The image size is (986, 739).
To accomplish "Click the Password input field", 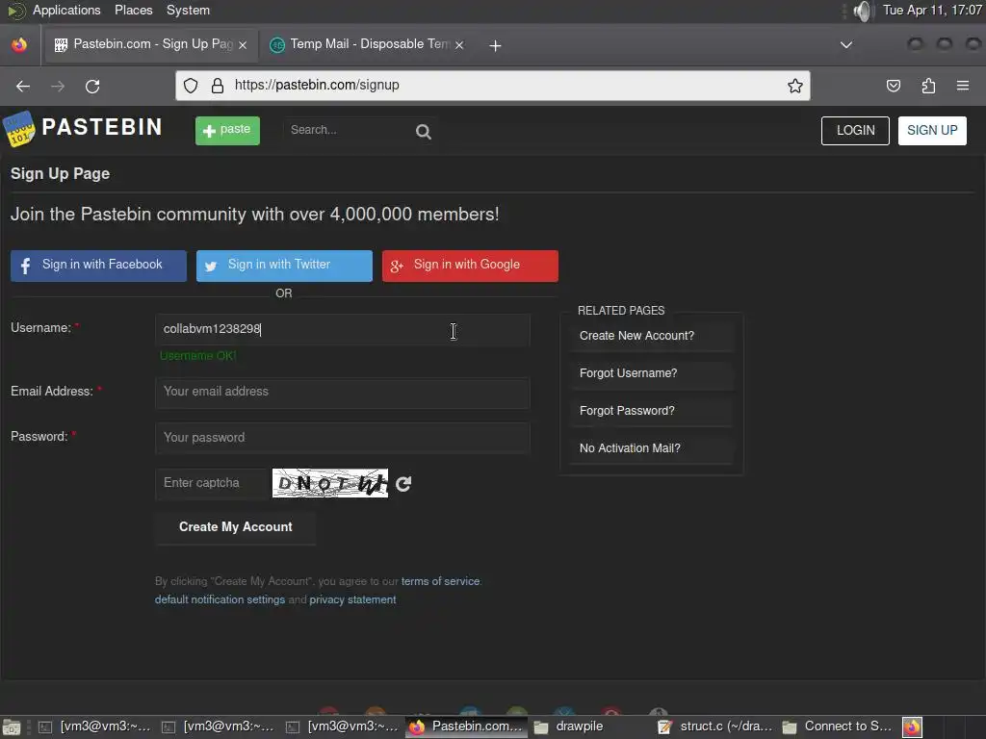I will [x=342, y=438].
